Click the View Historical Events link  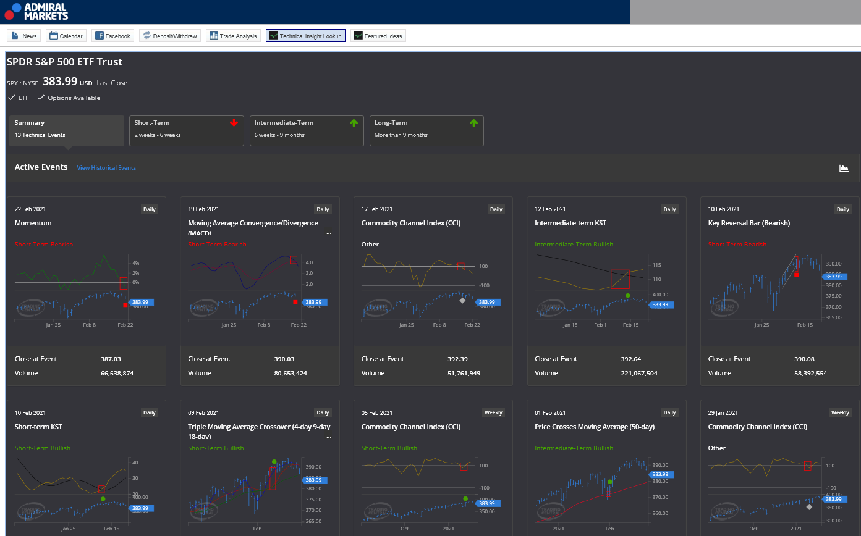coord(106,168)
